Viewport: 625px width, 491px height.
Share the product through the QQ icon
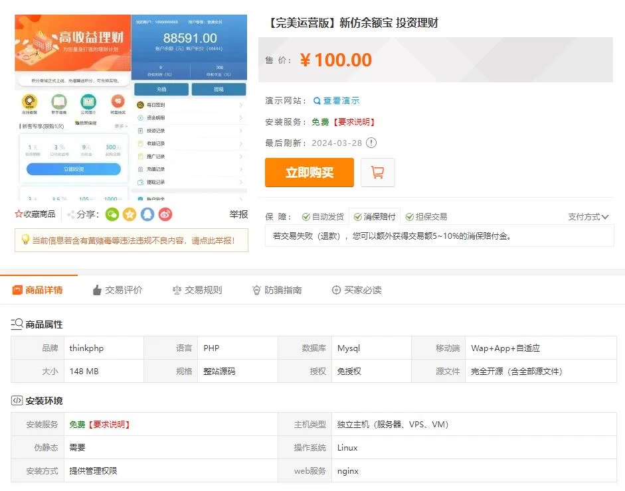coord(147,214)
